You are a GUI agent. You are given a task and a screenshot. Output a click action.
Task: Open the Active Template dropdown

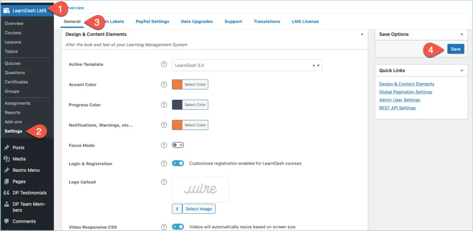[x=247, y=65]
